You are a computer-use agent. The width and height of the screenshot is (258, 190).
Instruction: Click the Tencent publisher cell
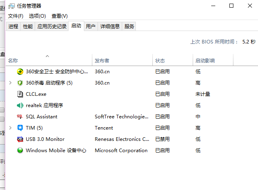(x=104, y=128)
